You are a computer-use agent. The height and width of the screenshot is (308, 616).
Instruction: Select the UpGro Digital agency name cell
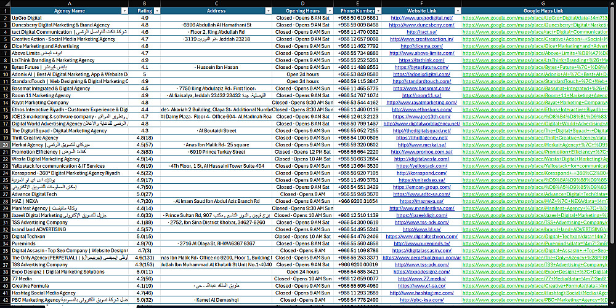tap(70, 18)
